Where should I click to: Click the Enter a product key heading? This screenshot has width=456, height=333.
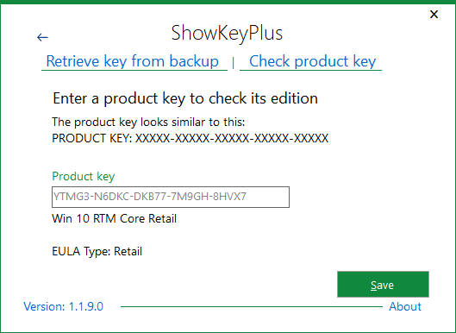click(x=185, y=98)
